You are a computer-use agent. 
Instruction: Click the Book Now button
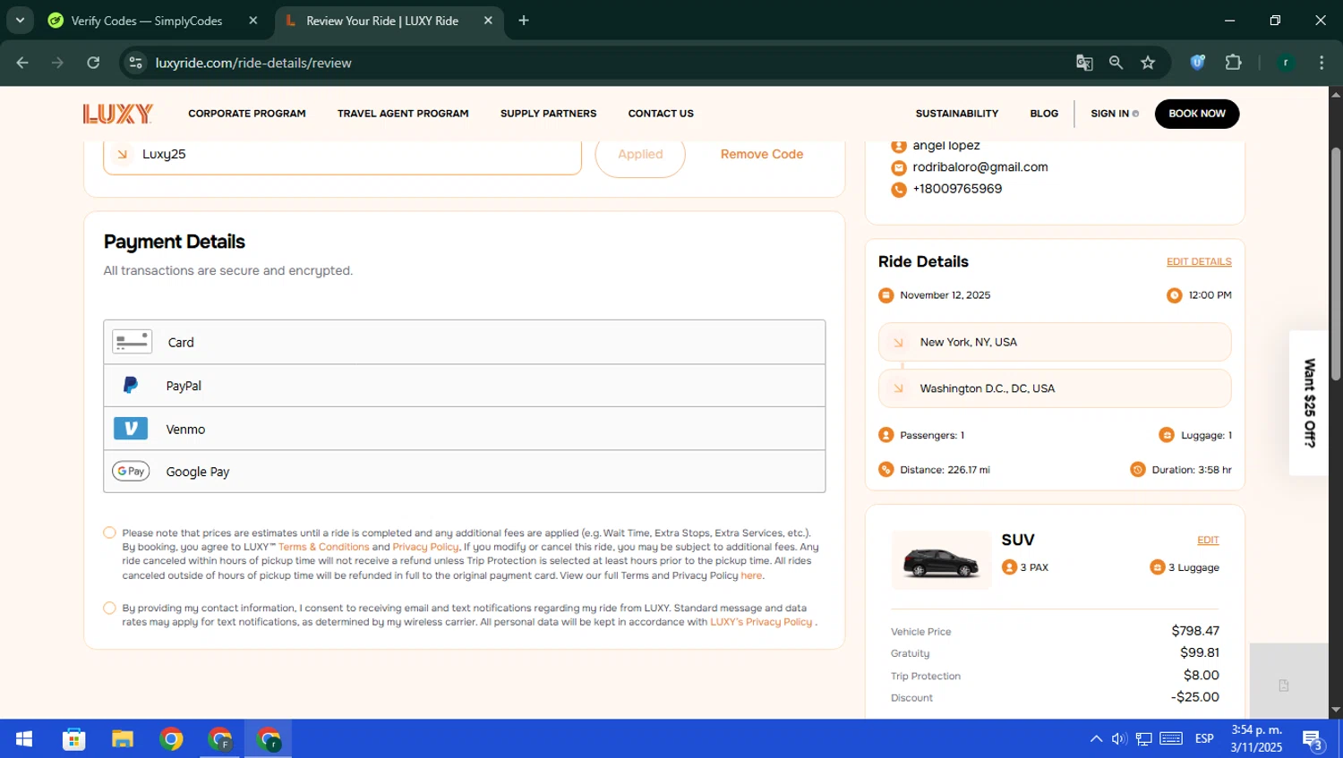tap(1197, 114)
